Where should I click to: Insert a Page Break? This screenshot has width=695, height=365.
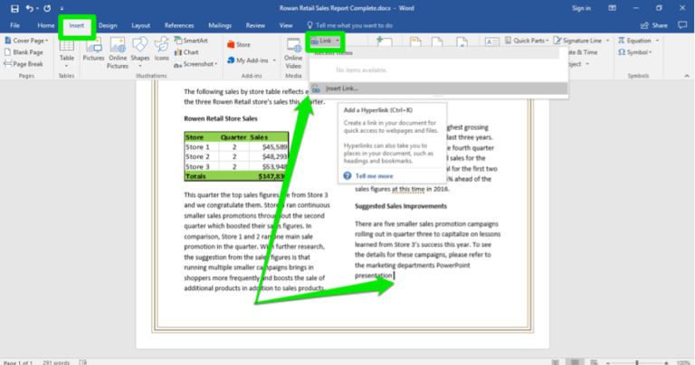tap(24, 64)
